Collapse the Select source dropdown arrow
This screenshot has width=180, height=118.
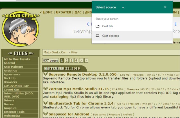123,8
